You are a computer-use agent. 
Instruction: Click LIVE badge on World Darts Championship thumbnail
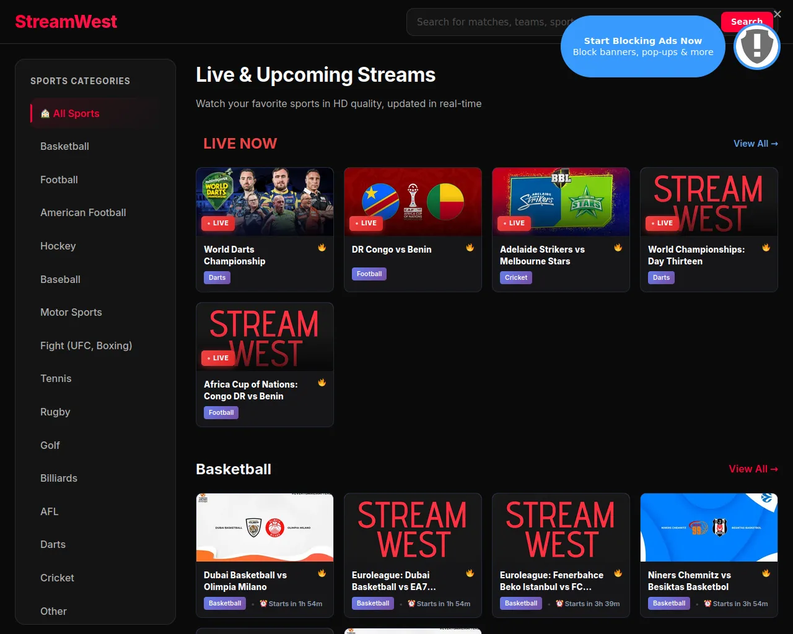coord(218,223)
